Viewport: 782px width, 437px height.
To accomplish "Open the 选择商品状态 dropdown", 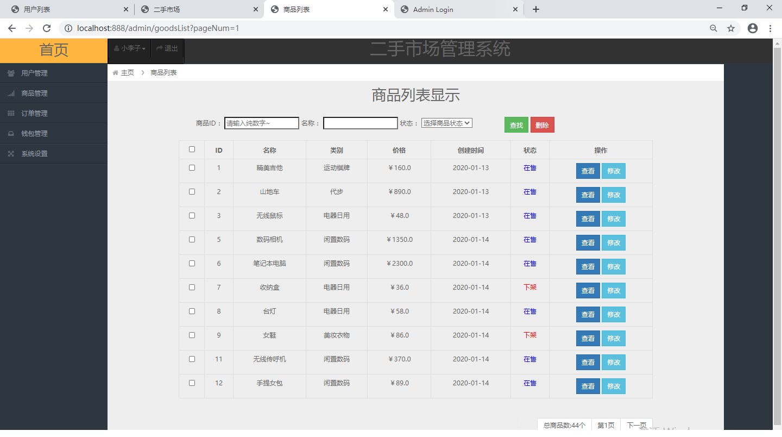I will (x=446, y=123).
